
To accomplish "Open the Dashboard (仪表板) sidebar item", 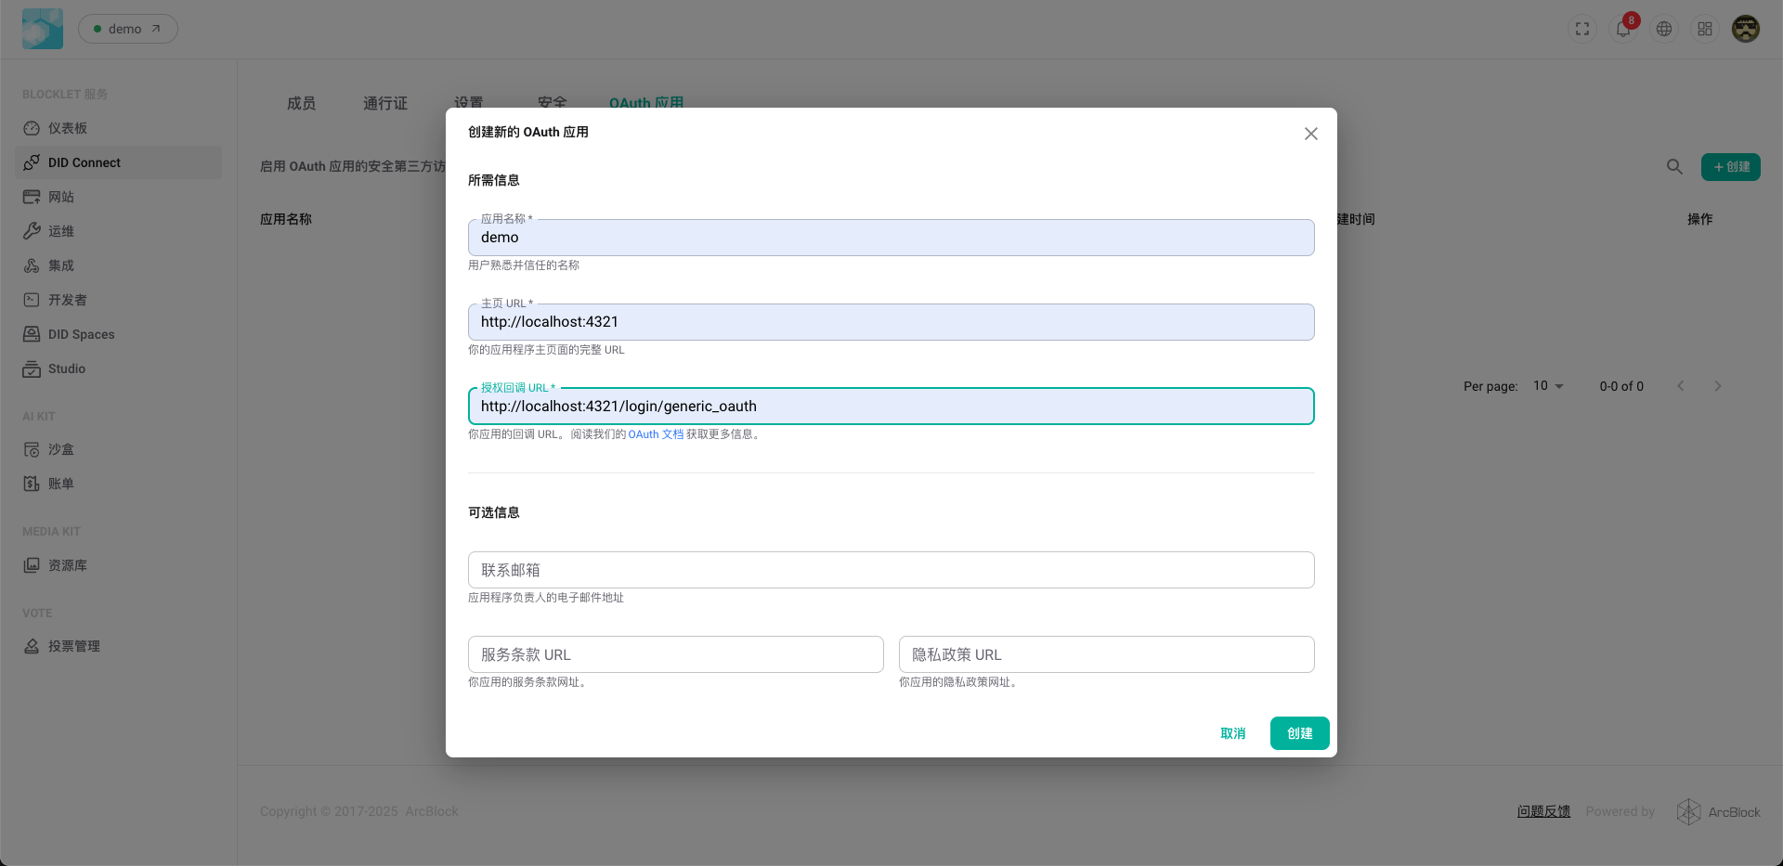I will tap(68, 128).
